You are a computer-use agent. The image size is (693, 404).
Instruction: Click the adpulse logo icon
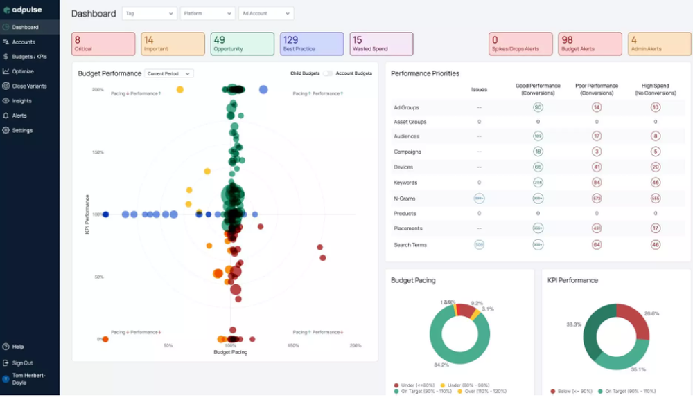[x=7, y=10]
